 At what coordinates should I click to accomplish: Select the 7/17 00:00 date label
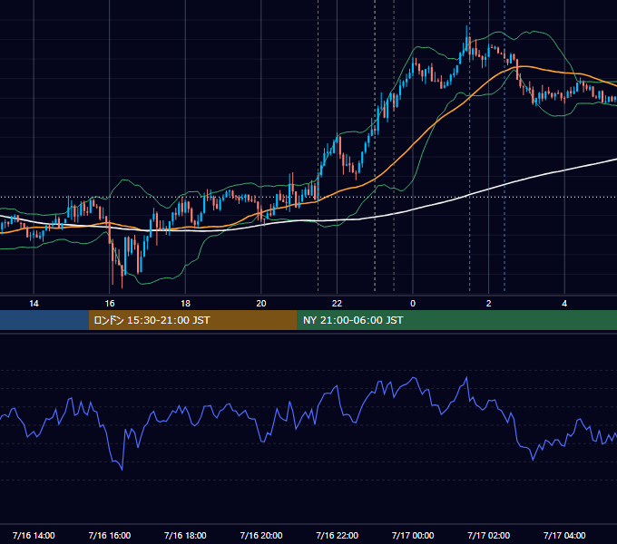[413, 535]
